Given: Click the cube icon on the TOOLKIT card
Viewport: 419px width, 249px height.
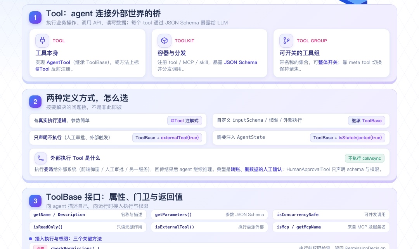Looking at the screenshot, I should pos(164,41).
